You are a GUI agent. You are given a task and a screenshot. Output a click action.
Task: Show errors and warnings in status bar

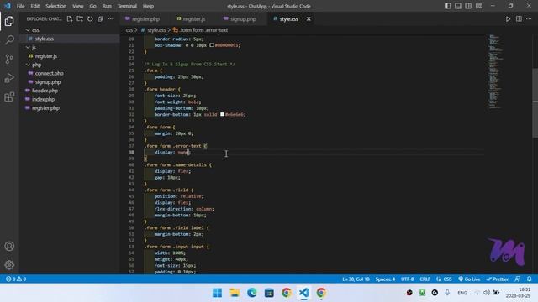pos(16,279)
